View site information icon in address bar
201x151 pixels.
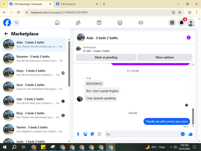tap(27, 12)
